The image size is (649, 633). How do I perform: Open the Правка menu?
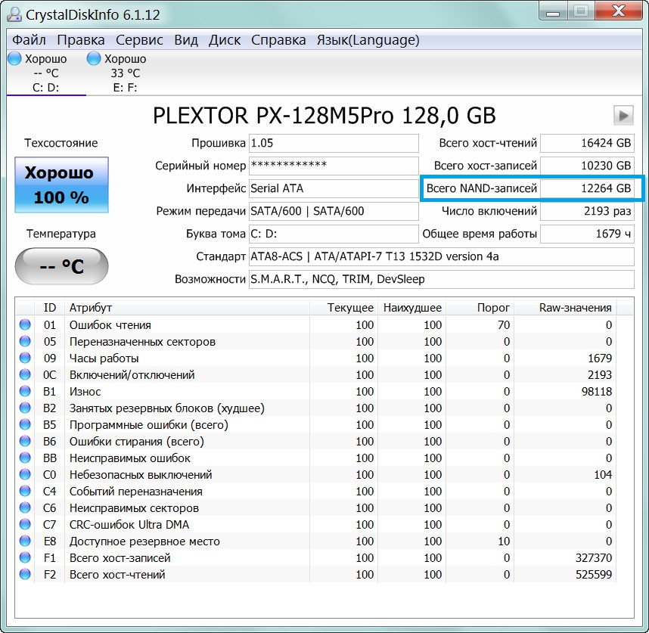coord(81,40)
